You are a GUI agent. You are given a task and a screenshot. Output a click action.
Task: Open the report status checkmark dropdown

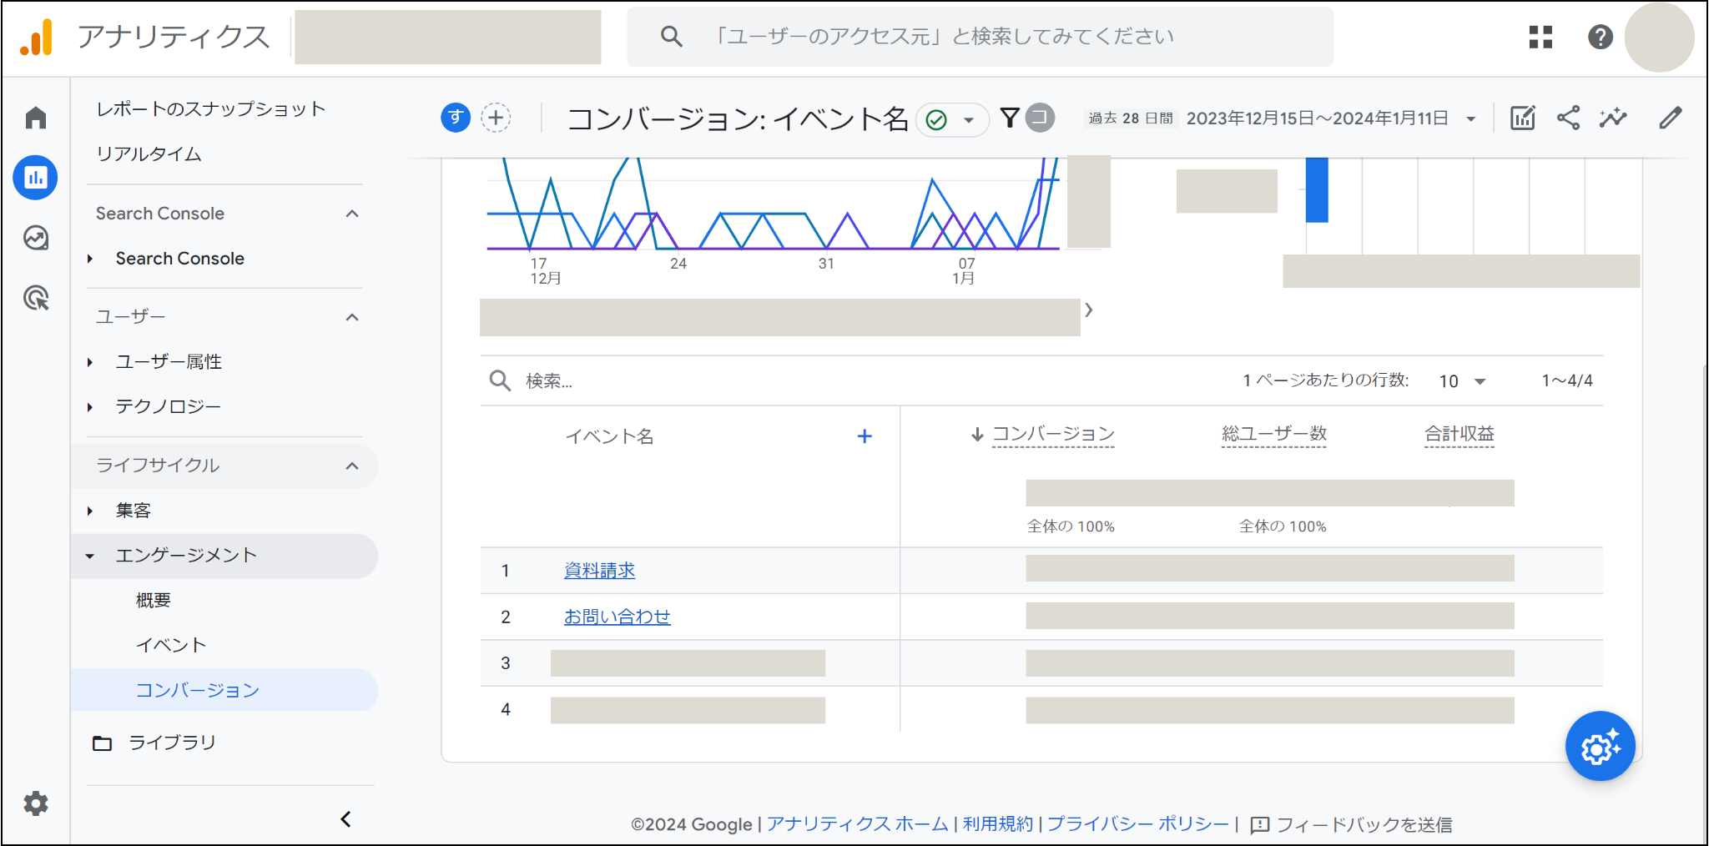[952, 120]
